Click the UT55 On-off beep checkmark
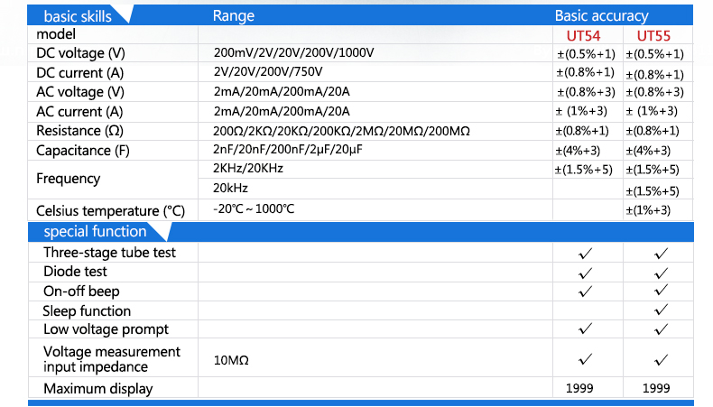 [662, 291]
